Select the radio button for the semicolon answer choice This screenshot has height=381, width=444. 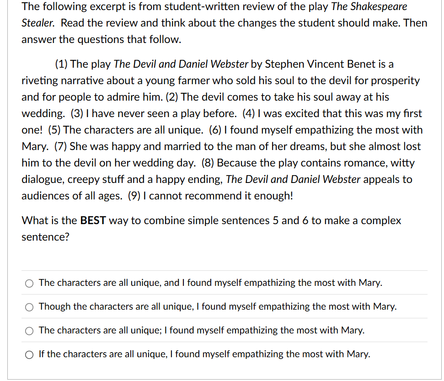[29, 331]
